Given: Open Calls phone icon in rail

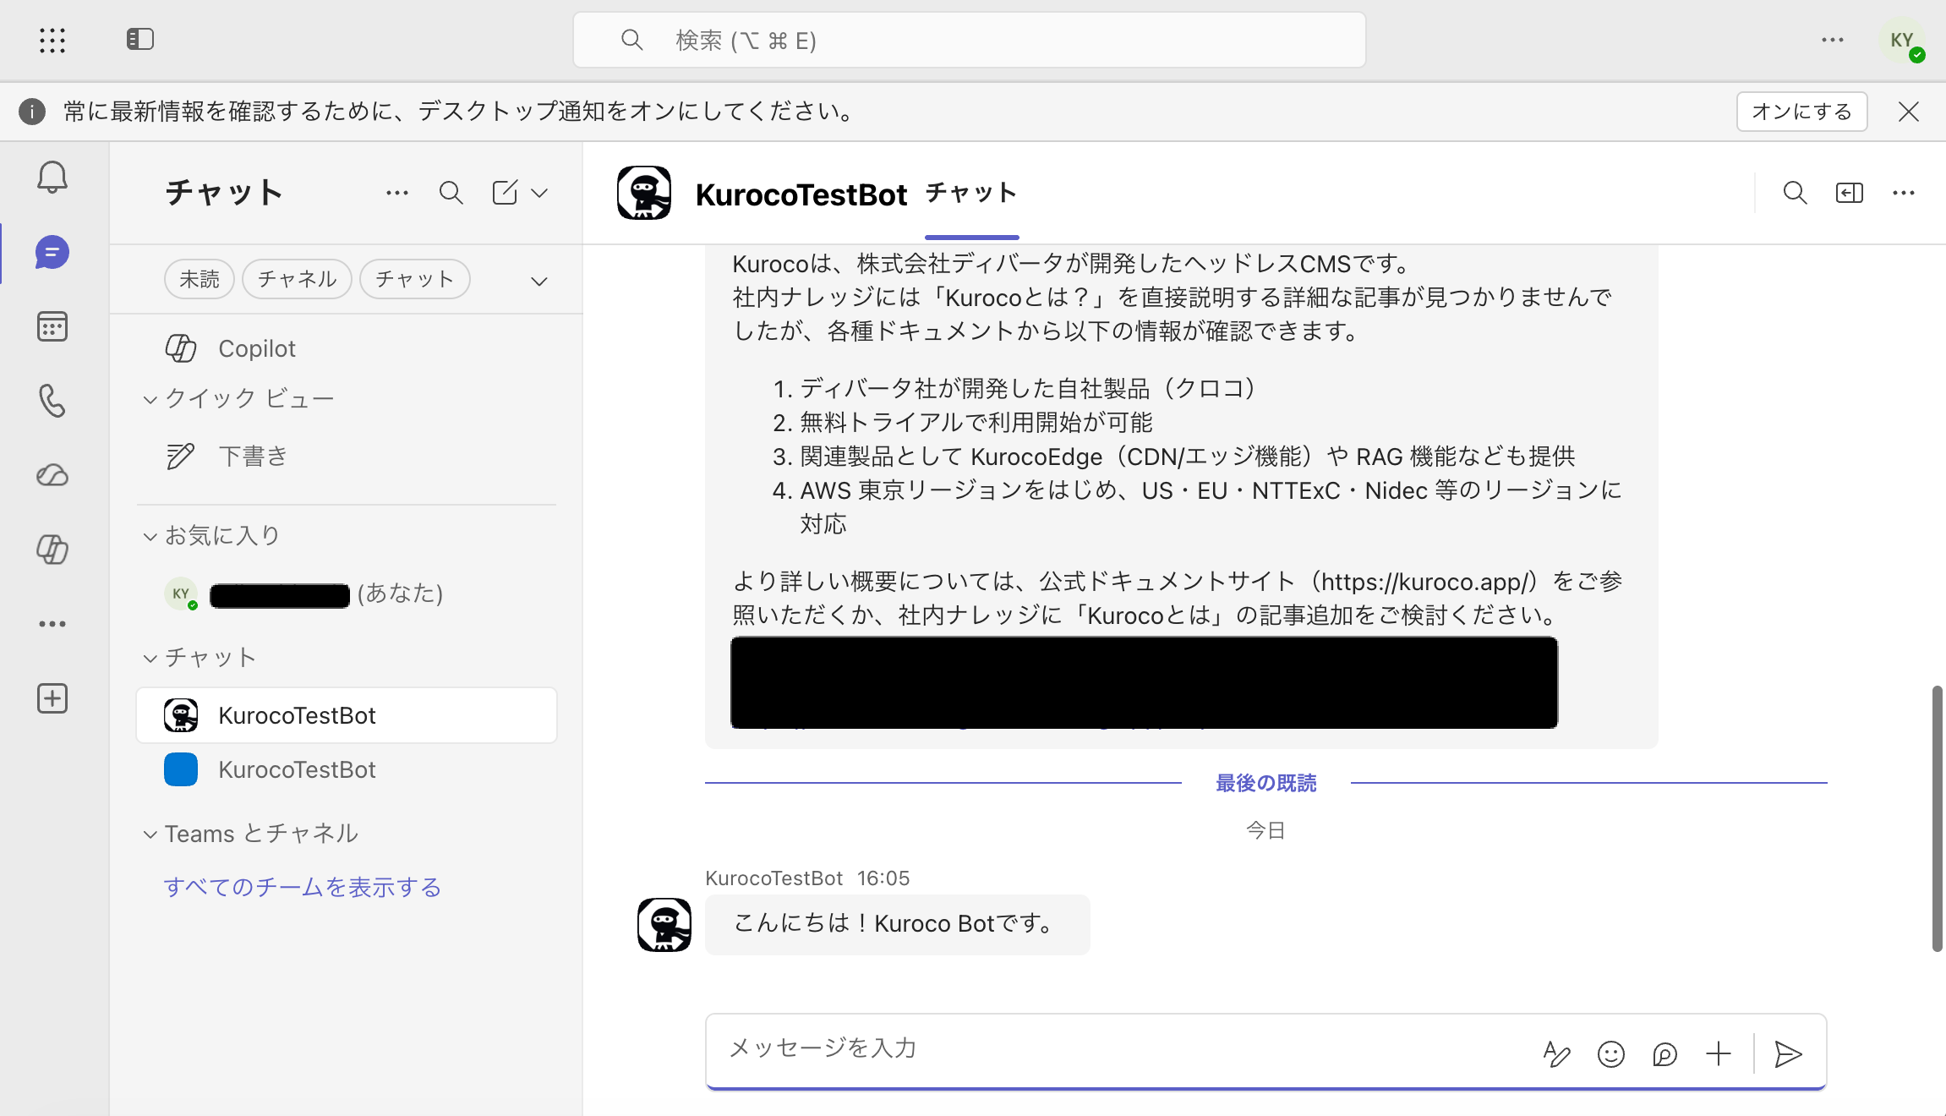Looking at the screenshot, I should pyautogui.click(x=52, y=401).
